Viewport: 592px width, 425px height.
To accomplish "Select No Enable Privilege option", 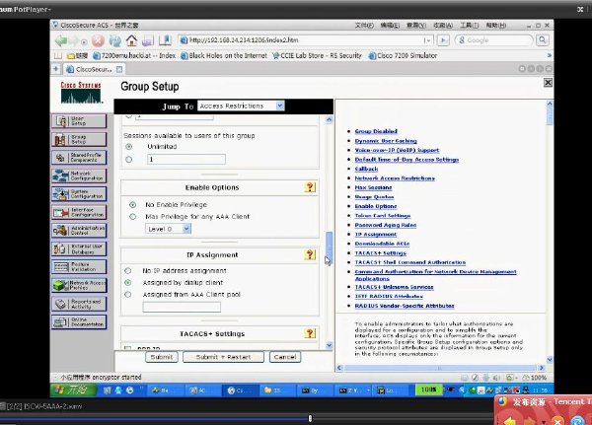I will pyautogui.click(x=132, y=204).
